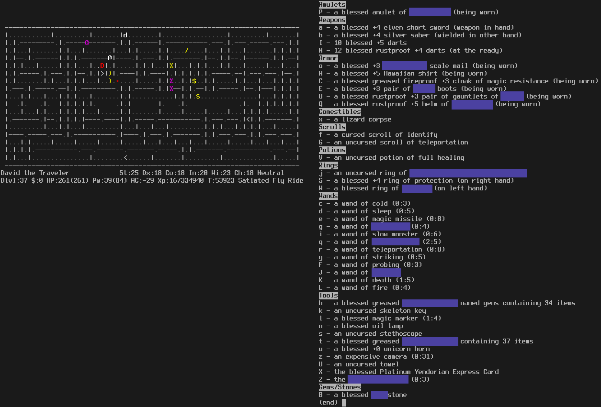Select the yellow % food glyph on map
This screenshot has width=601, height=407.
click(x=171, y=66)
